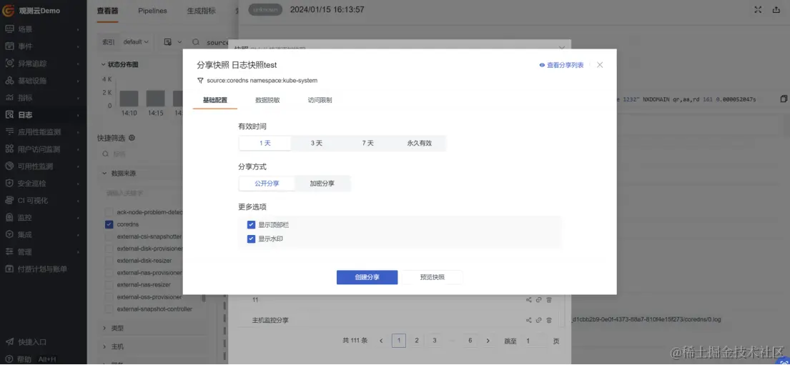Select the 查看器 tab

(107, 11)
